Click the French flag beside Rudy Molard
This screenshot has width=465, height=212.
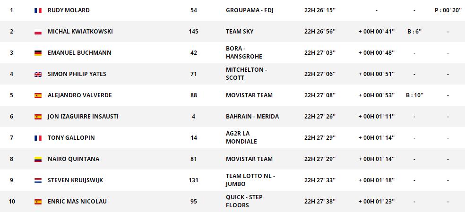(x=38, y=10)
